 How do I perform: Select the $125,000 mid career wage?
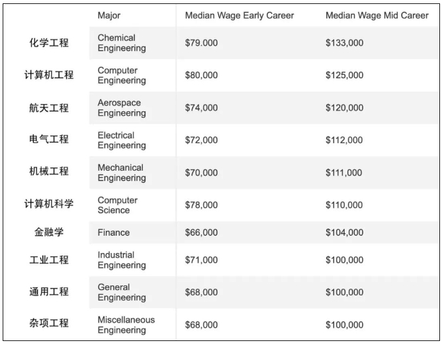pyautogui.click(x=345, y=75)
